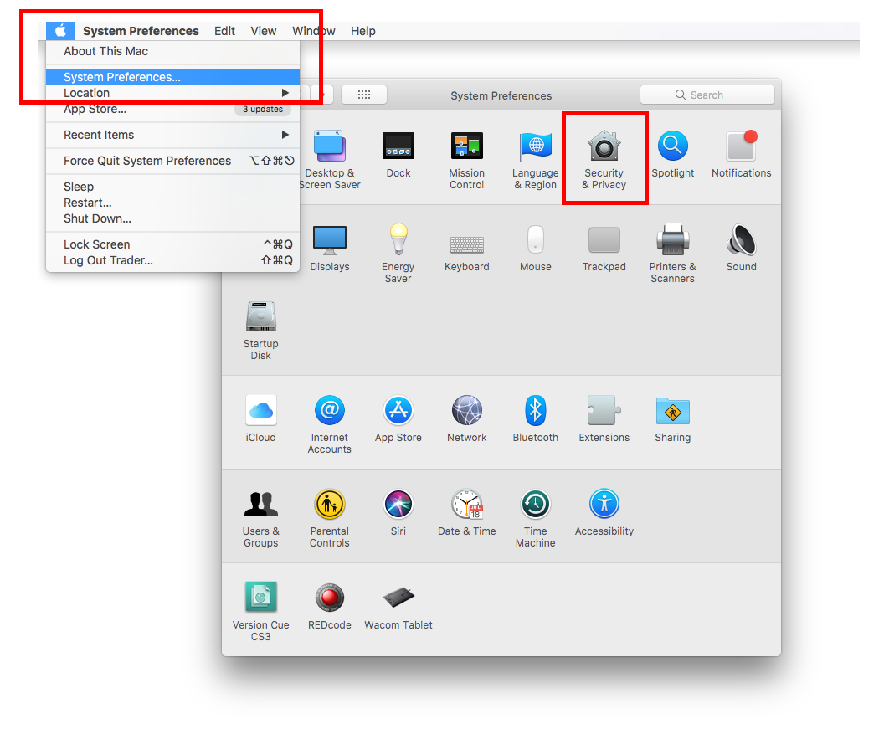Open Version Cue CS3 pane
The width and height of the screenshot is (884, 739).
(x=261, y=612)
